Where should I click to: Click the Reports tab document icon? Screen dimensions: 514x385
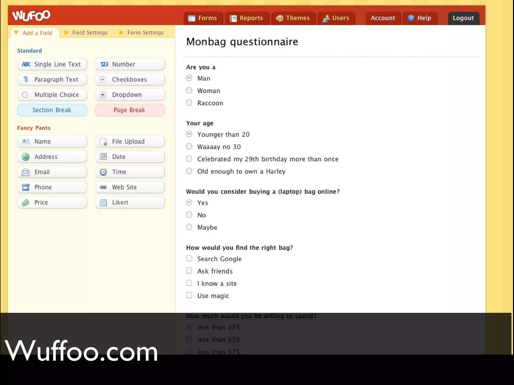[233, 18]
